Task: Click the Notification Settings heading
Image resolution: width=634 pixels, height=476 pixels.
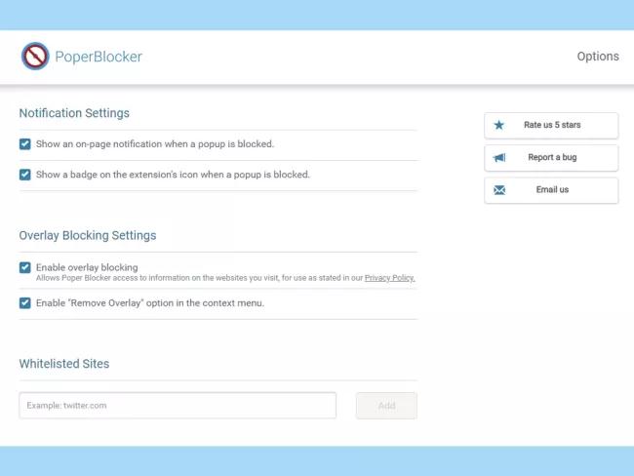Action: coord(74,113)
